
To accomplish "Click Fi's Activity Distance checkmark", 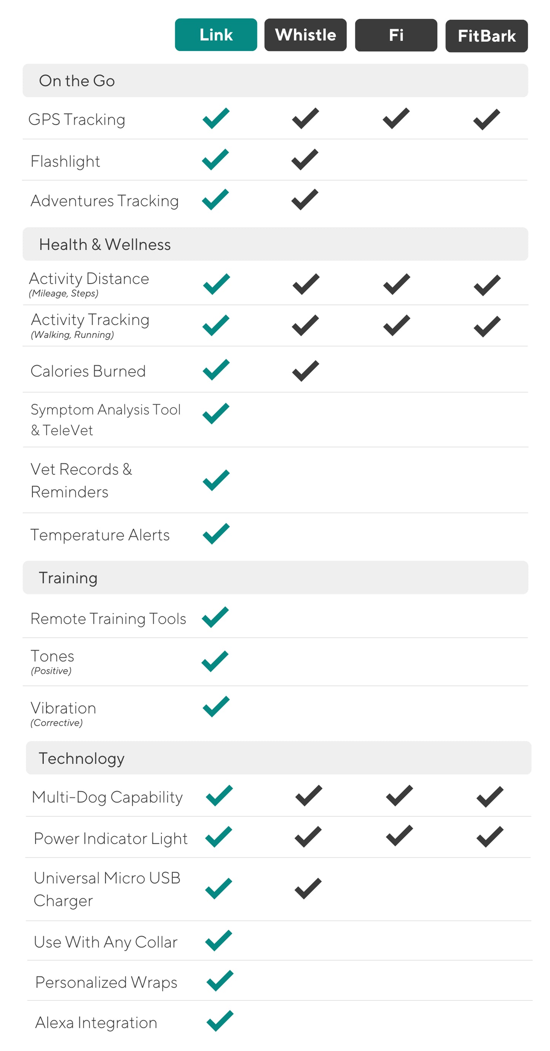I will pyautogui.click(x=396, y=284).
